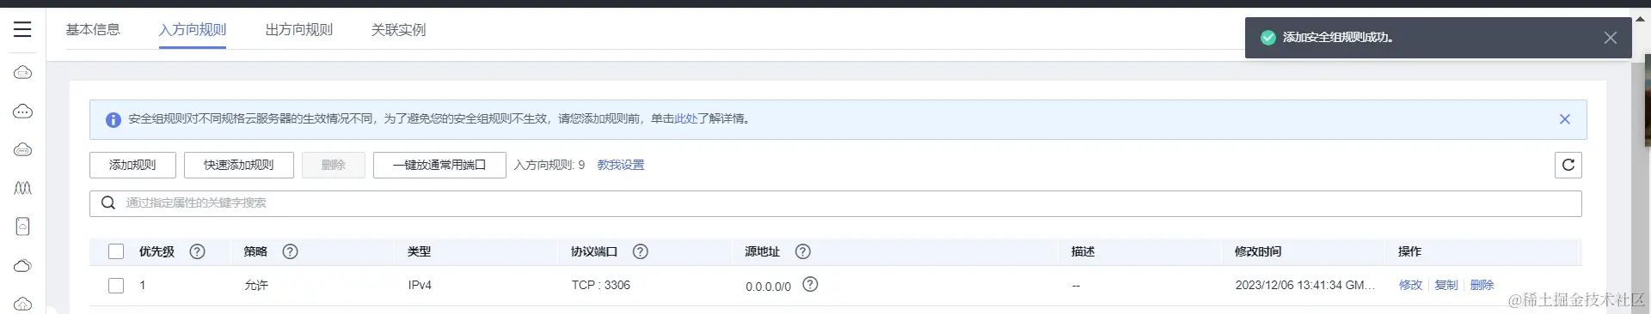This screenshot has width=1651, height=314.
Task: Switch to 关联实例 tab
Action: point(398,30)
